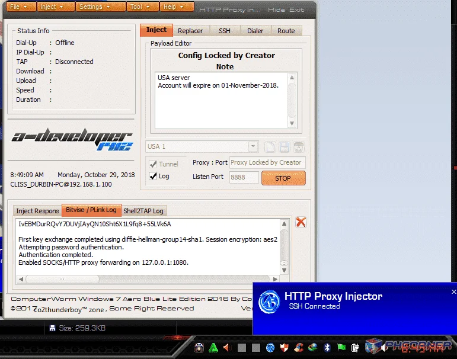457x359 pixels.
Task: Click the delete config recycle-bin icon
Action: point(299,147)
